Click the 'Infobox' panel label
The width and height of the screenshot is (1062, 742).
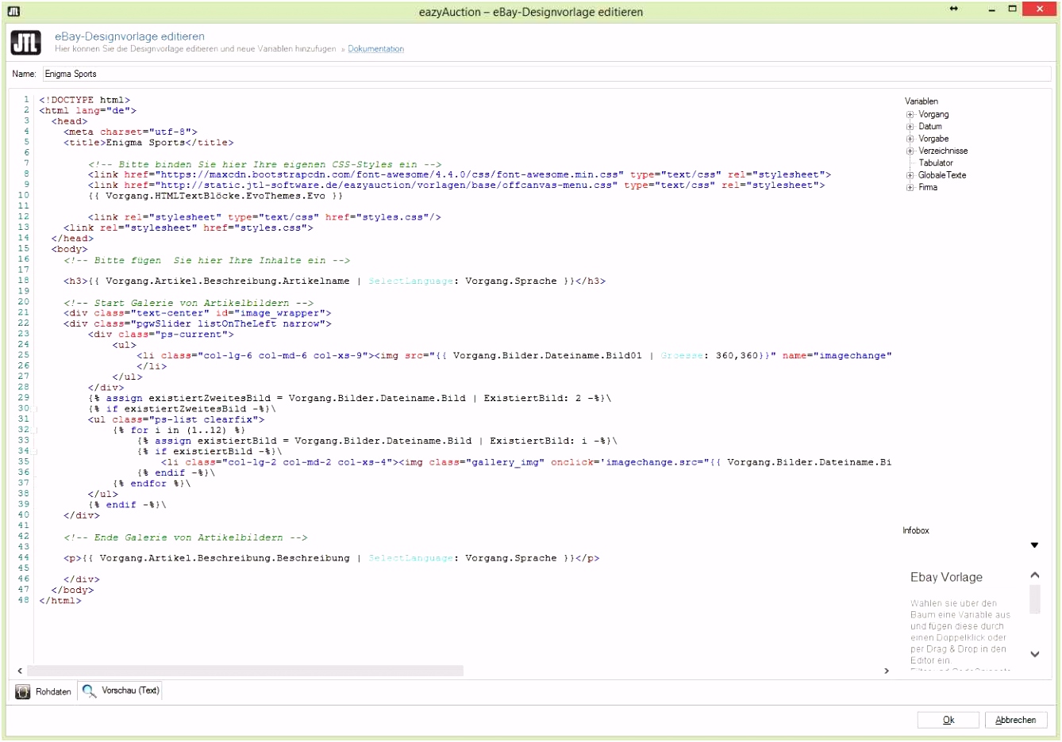click(915, 531)
